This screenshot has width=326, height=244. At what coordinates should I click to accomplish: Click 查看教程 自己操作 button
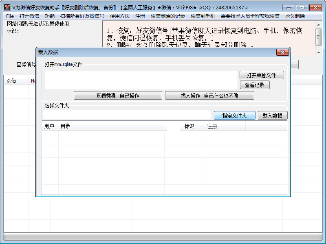click(118, 96)
